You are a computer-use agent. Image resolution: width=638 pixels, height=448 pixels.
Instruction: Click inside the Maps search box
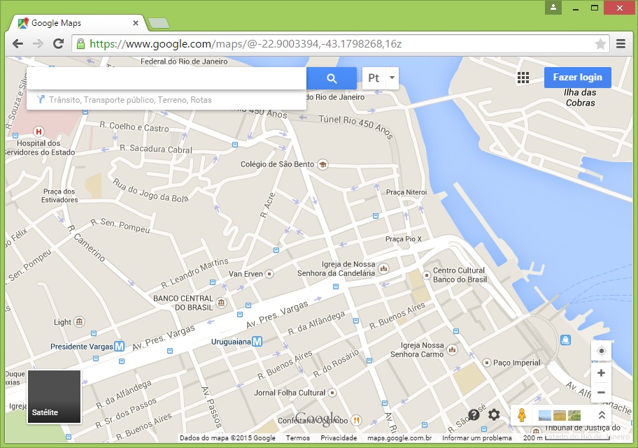pos(166,78)
